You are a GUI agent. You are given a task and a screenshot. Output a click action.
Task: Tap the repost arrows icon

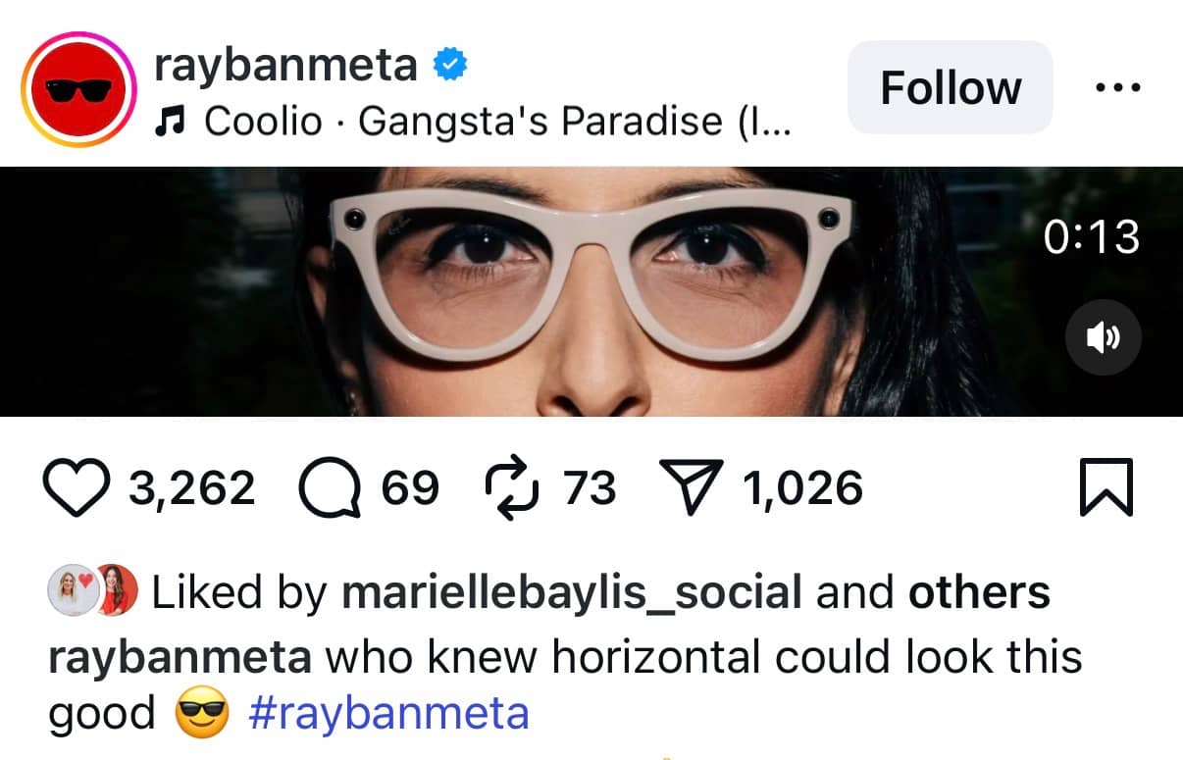[x=512, y=488]
